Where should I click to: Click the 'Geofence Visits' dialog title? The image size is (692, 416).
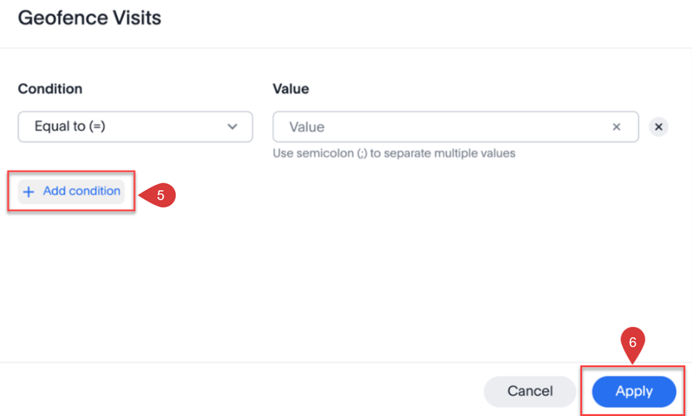(x=90, y=18)
